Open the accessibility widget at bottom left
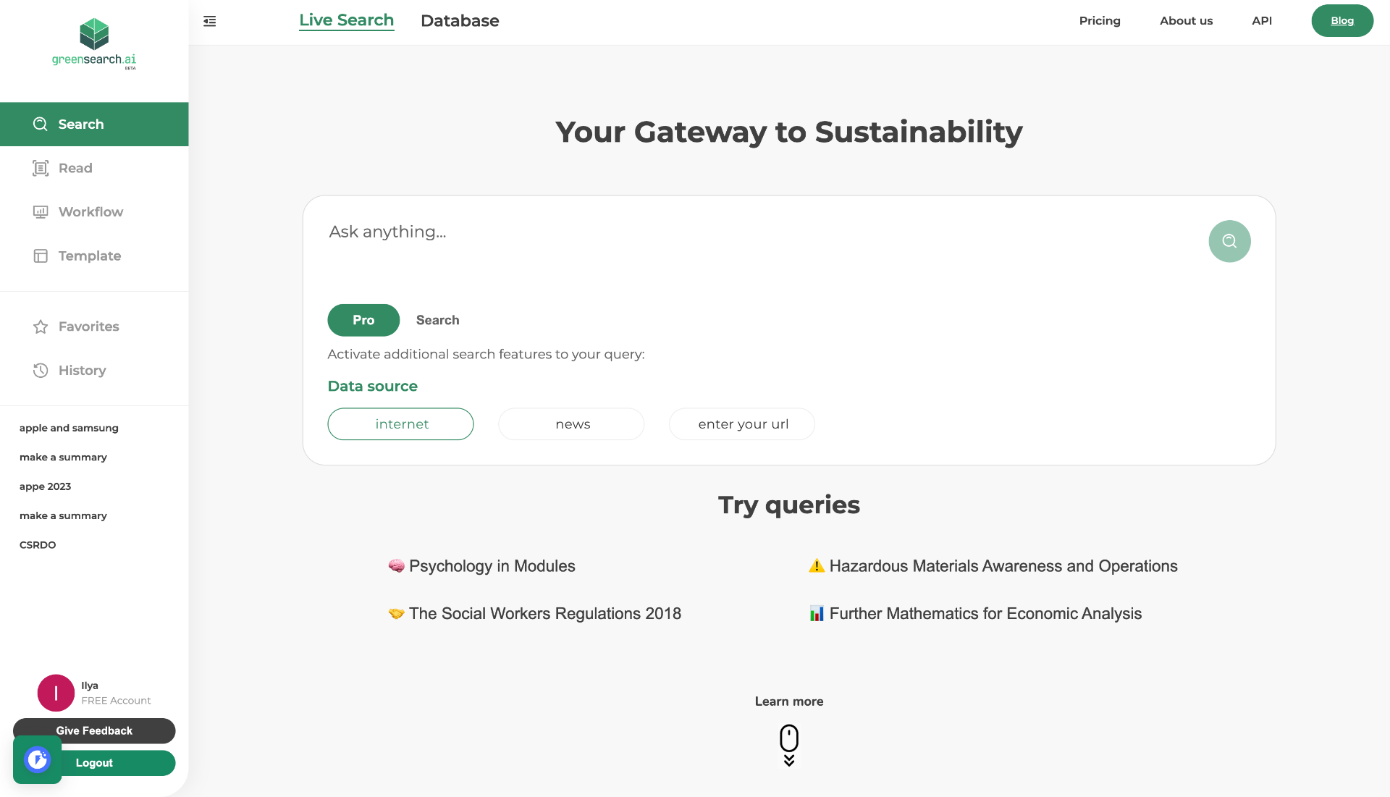 [x=37, y=759]
